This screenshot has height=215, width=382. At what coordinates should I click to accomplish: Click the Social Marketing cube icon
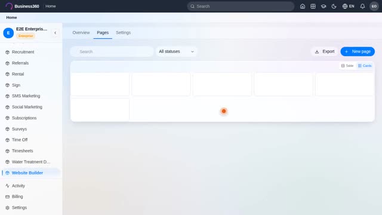7,107
